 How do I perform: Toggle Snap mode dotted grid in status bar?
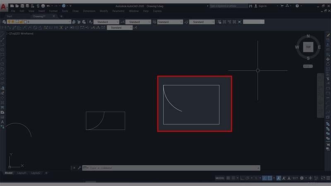[233, 178]
